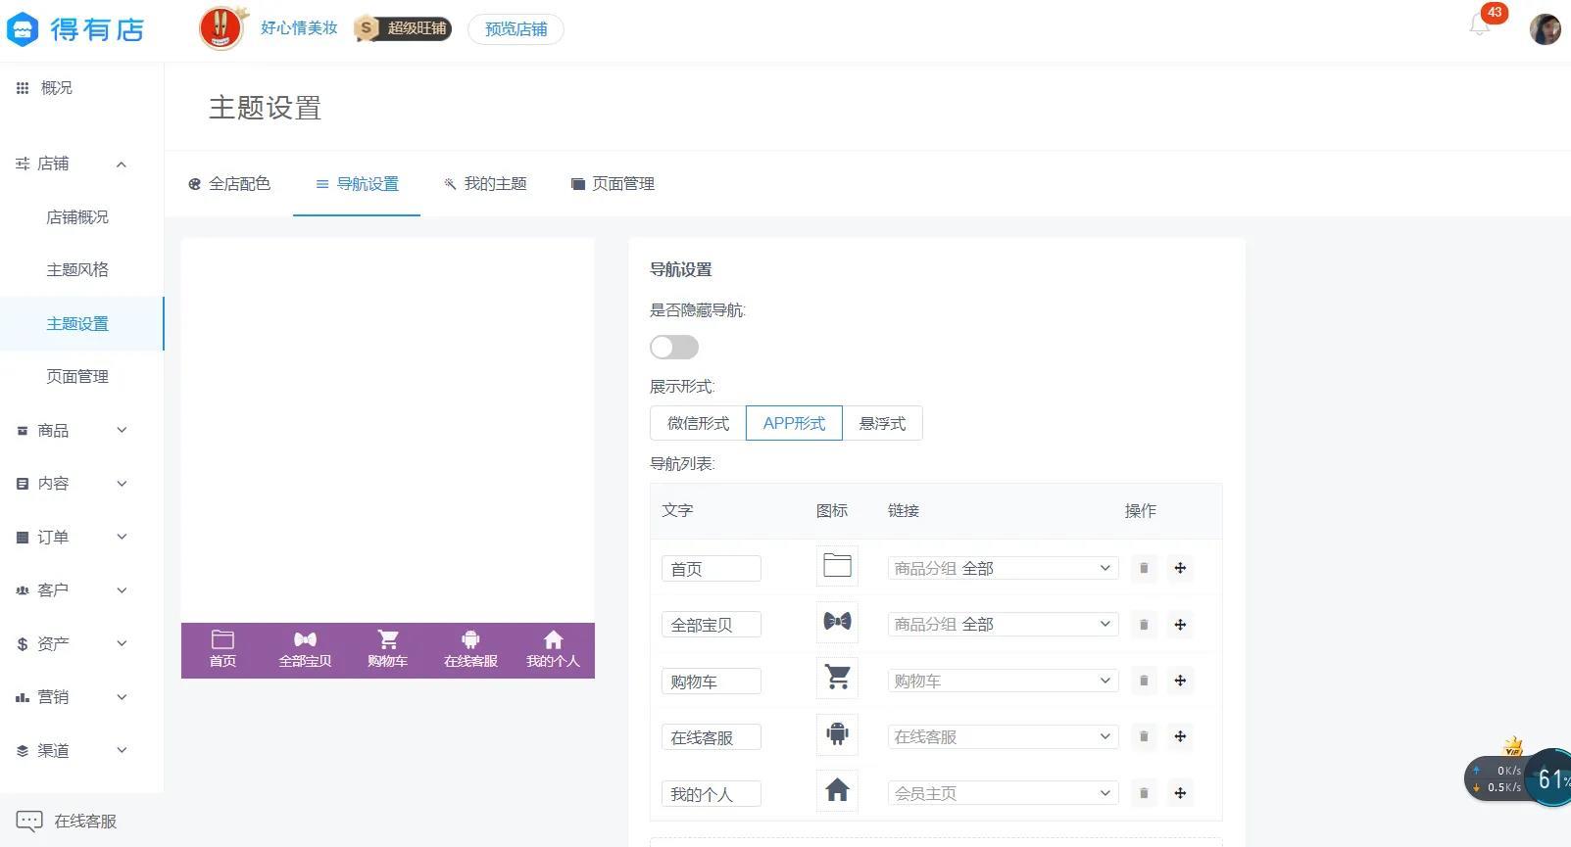Open the 在线客服 link dropdown
This screenshot has width=1571, height=847.
click(x=1003, y=736)
